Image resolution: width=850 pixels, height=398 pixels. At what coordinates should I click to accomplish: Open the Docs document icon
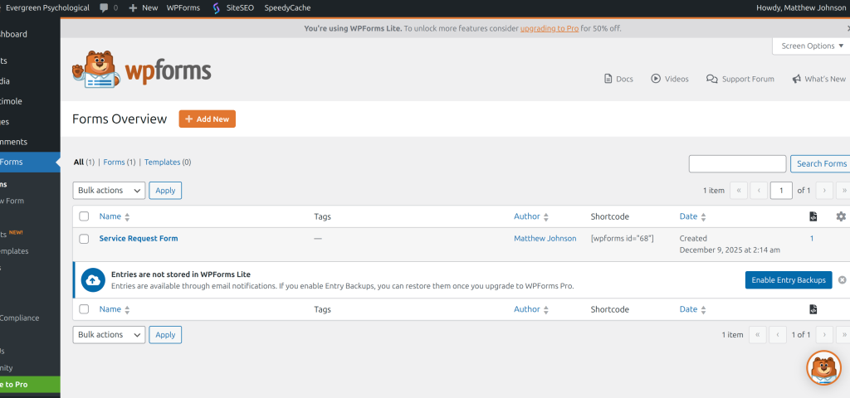click(608, 79)
